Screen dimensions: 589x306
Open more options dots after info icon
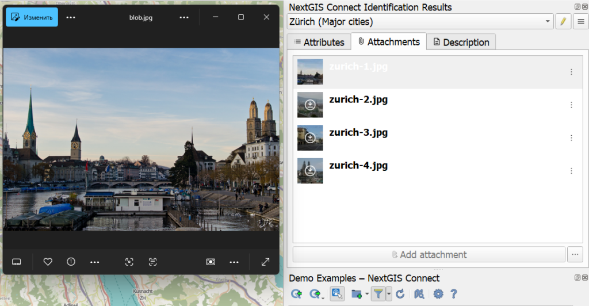[x=95, y=262]
